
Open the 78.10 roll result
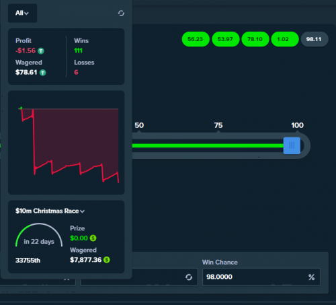(255, 39)
